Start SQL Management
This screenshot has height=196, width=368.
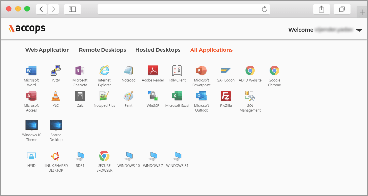(x=250, y=96)
